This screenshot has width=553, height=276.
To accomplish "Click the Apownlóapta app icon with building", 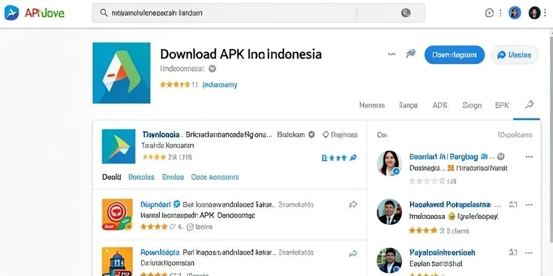I will (117, 261).
